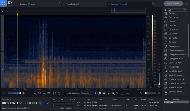
Task: Select the Zoom magnifier tool
Action: click(x=55, y=93)
